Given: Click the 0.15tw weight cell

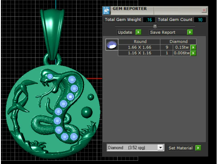Looking at the screenshot, I should click(182, 47).
